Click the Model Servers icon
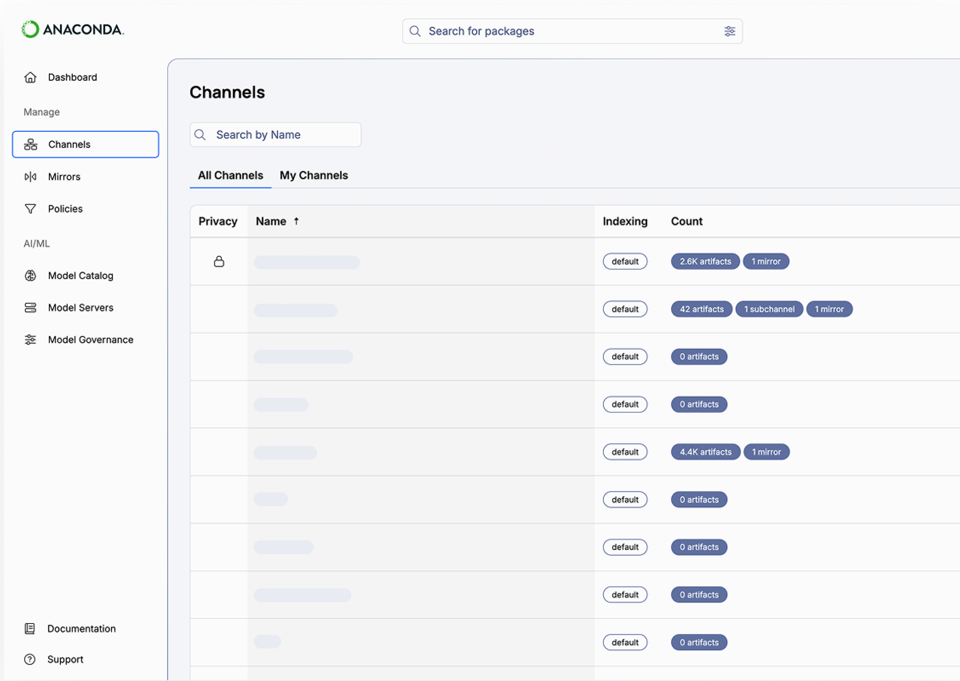Image resolution: width=960 pixels, height=681 pixels. pyautogui.click(x=30, y=307)
